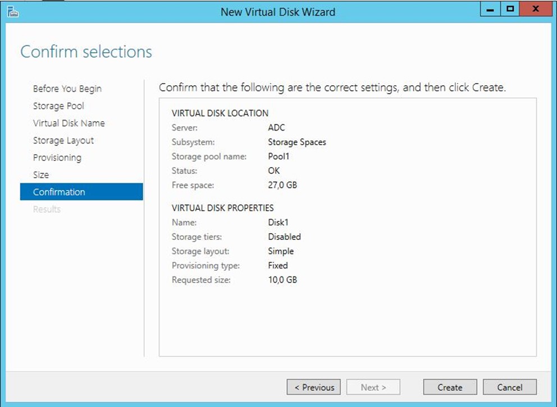Image resolution: width=557 pixels, height=407 pixels.
Task: Click the instruction sentence about clicking Create
Action: pos(332,87)
